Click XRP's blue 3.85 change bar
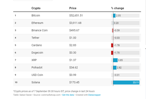 (115, 60)
